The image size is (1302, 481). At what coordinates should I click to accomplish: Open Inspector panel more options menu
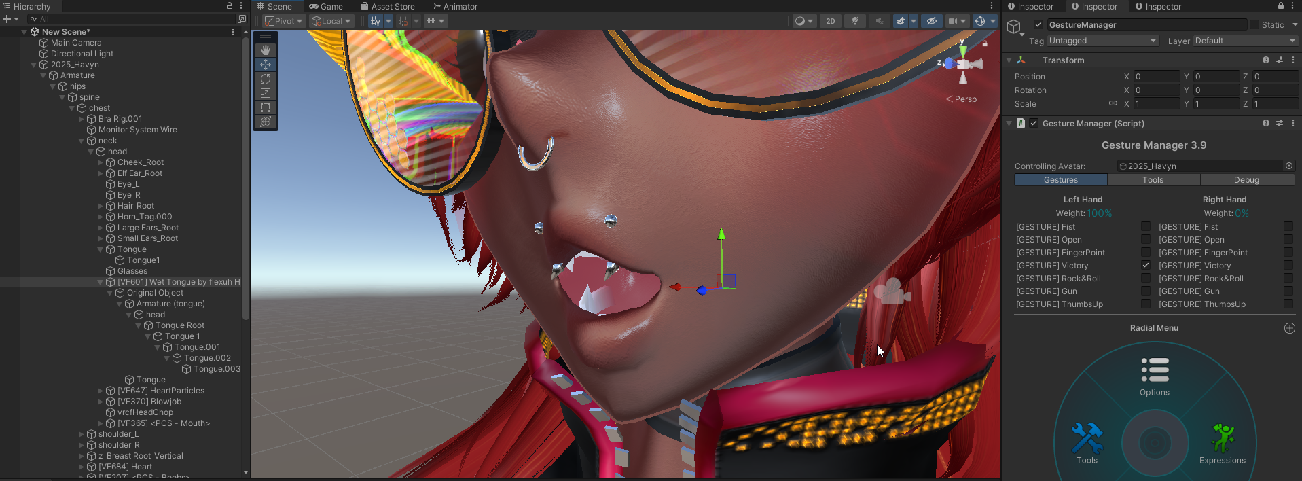(1292, 6)
